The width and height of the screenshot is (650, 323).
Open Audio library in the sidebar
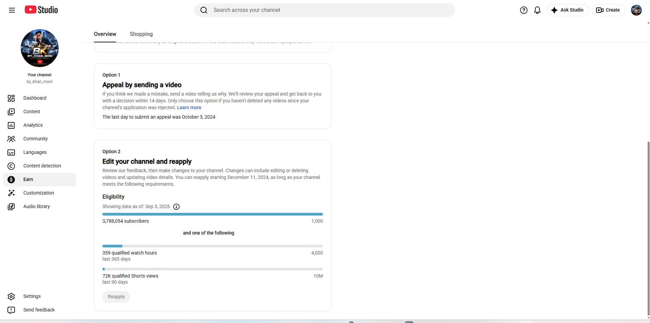(40, 207)
